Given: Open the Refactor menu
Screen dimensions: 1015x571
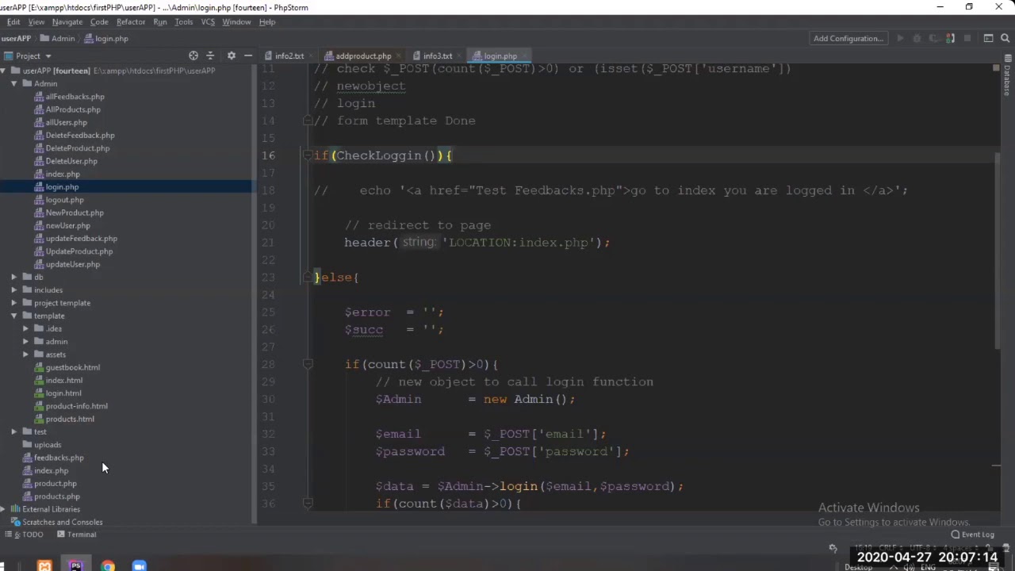Looking at the screenshot, I should coord(131,21).
